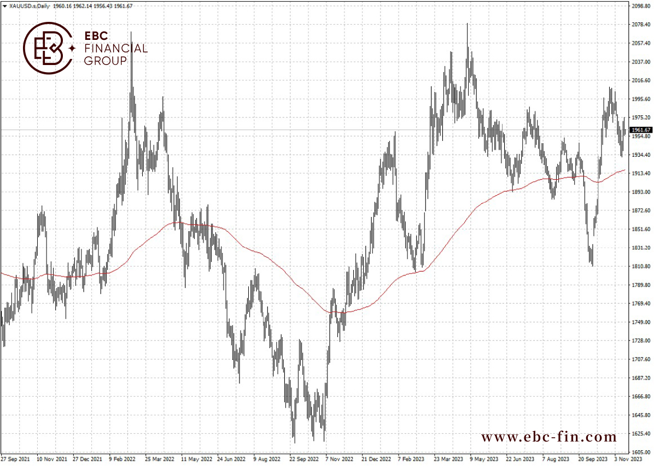
Task: Select the XAUUSD.s,Daily chart title
Action: [x=29, y=6]
